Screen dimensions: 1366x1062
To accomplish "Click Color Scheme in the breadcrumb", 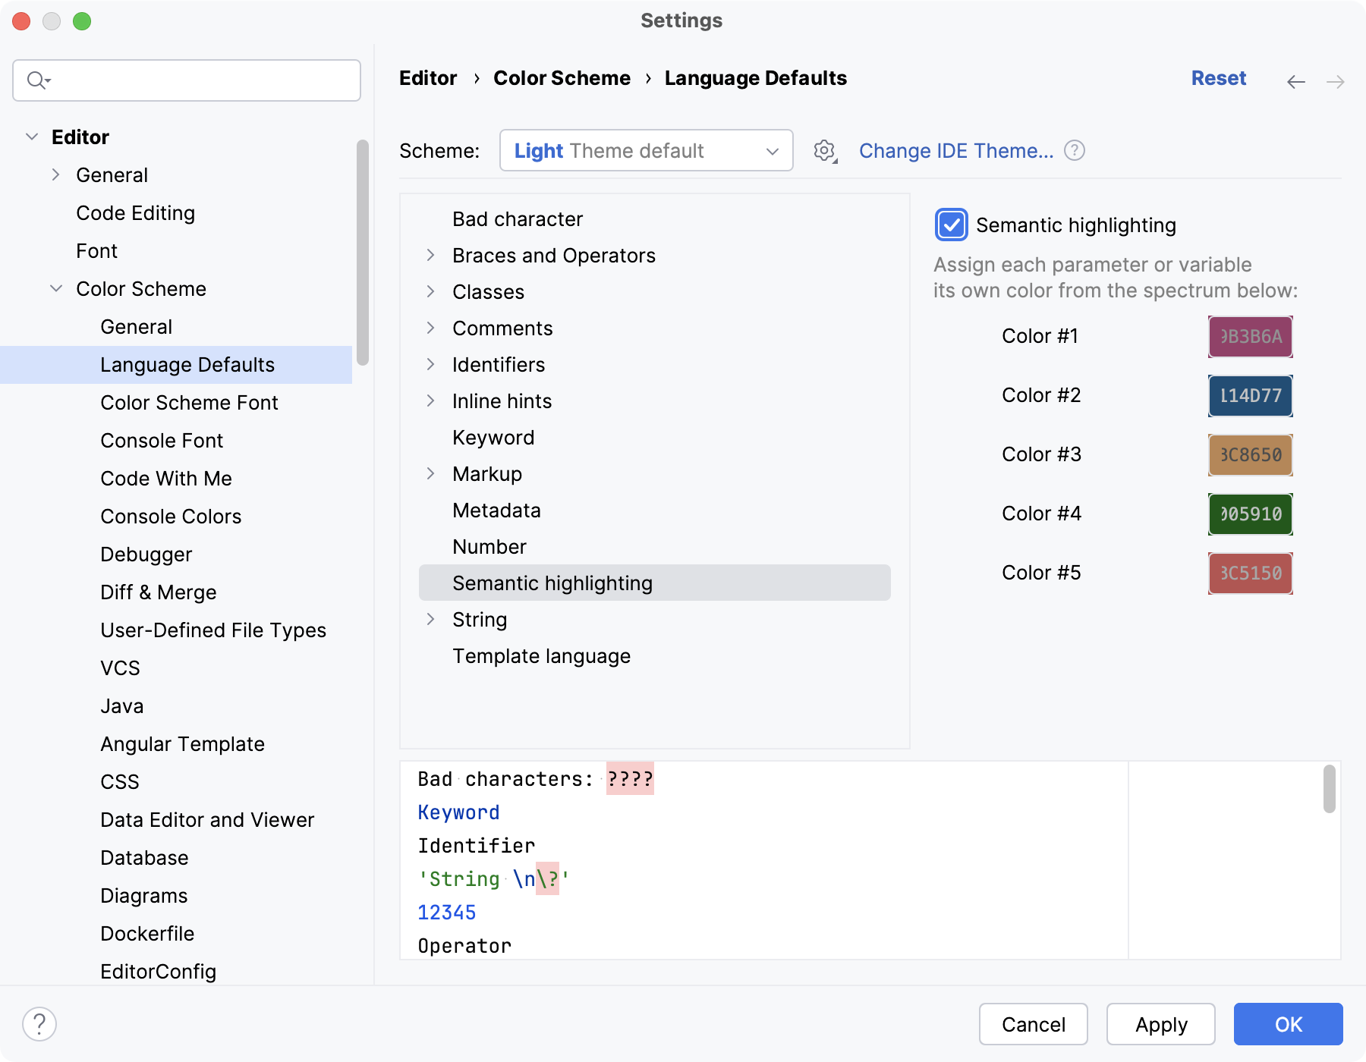I will [x=562, y=77].
